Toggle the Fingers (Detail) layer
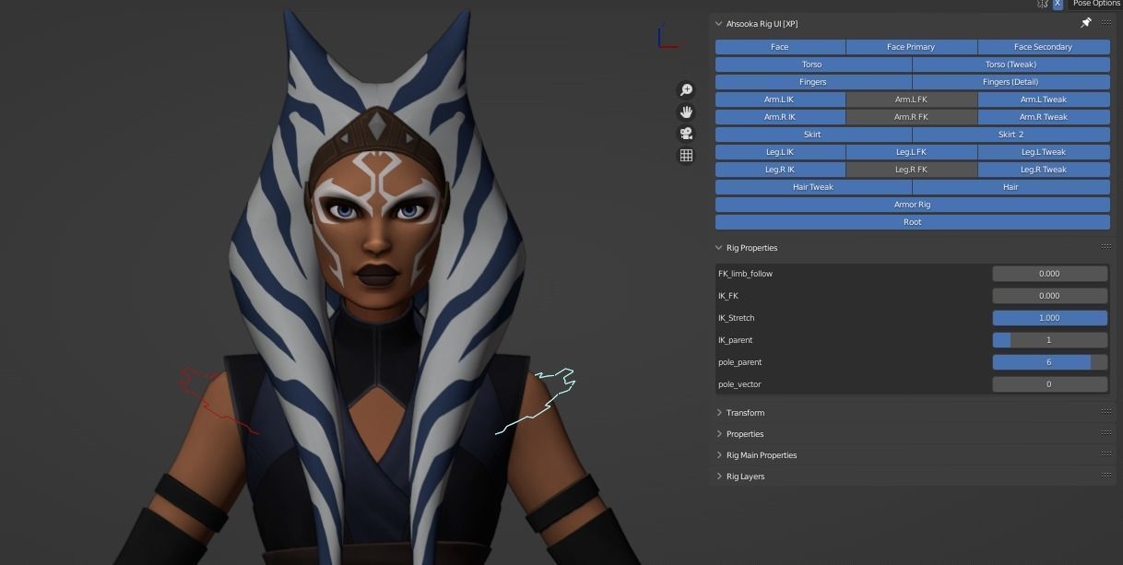This screenshot has height=565, width=1123. [1011, 82]
